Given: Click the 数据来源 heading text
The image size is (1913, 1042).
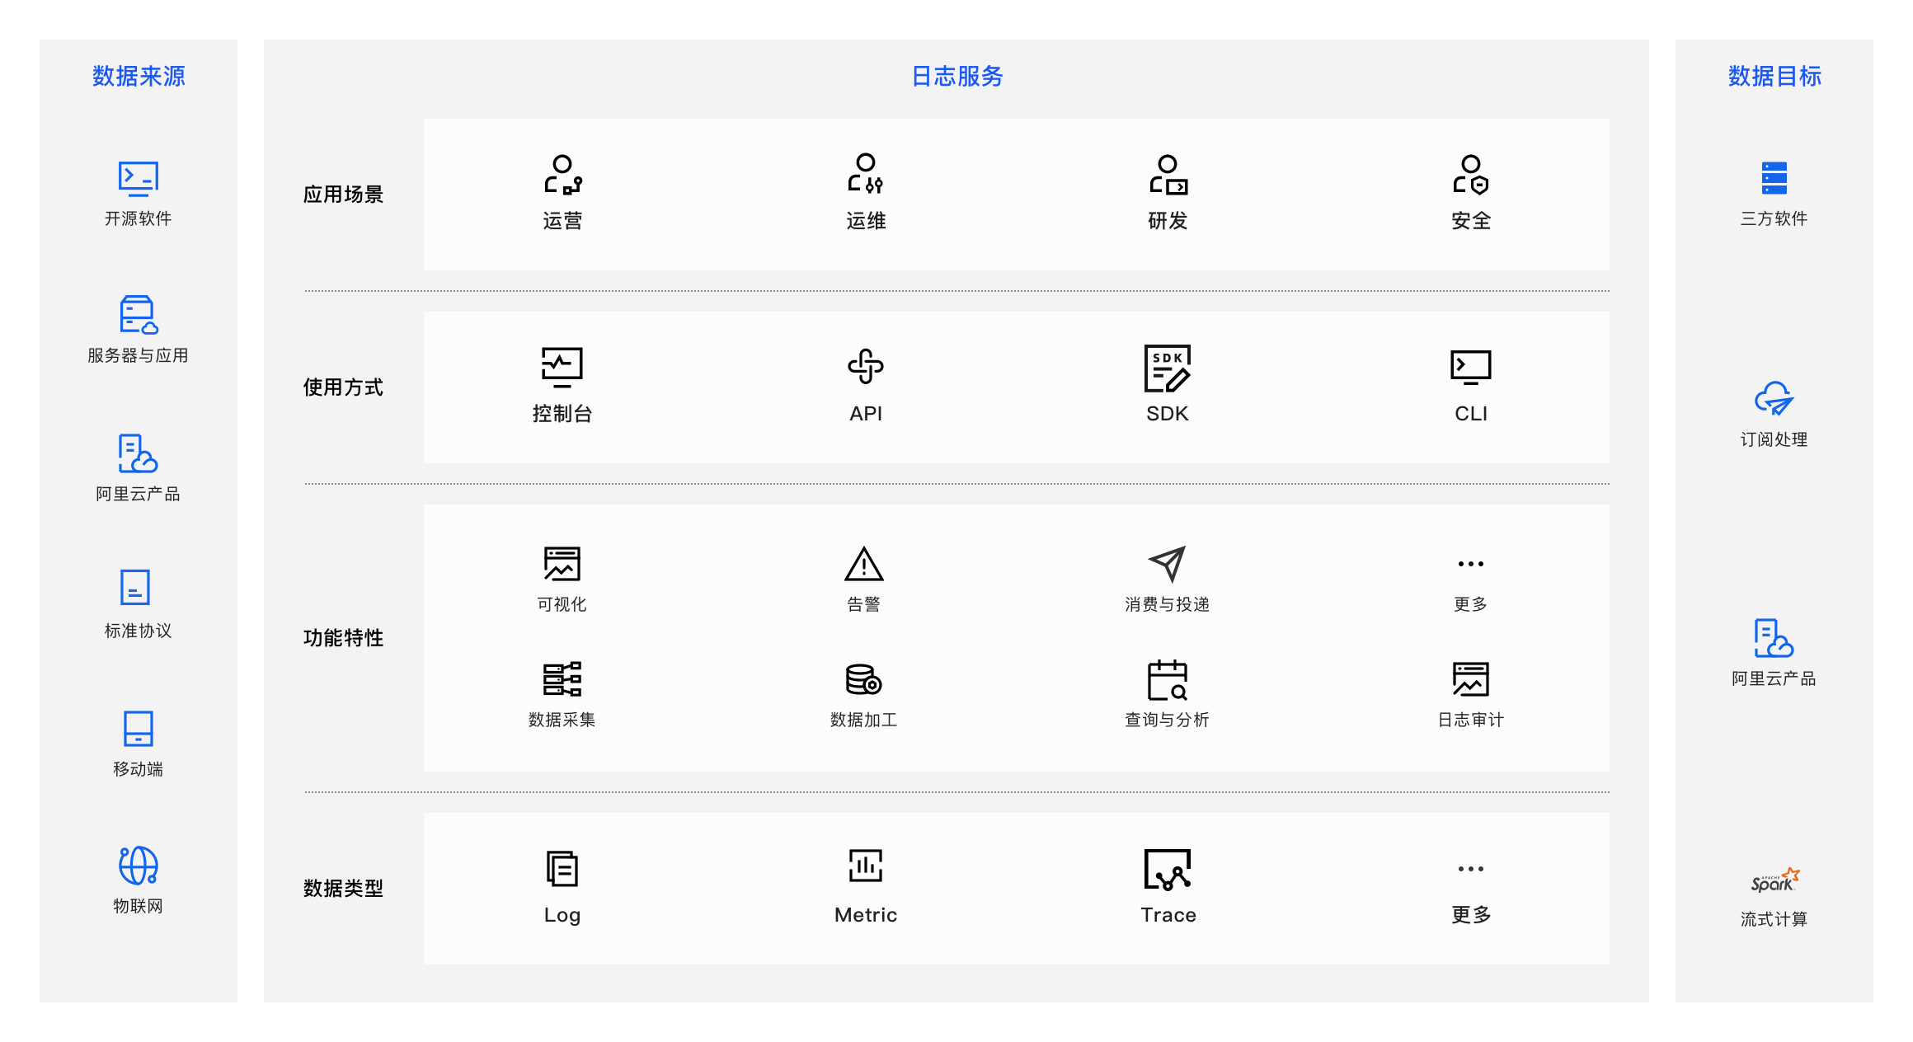Looking at the screenshot, I should coord(139,77).
